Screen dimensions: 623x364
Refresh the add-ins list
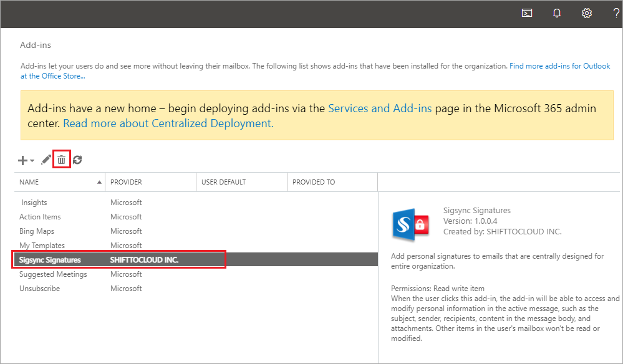pos(77,160)
